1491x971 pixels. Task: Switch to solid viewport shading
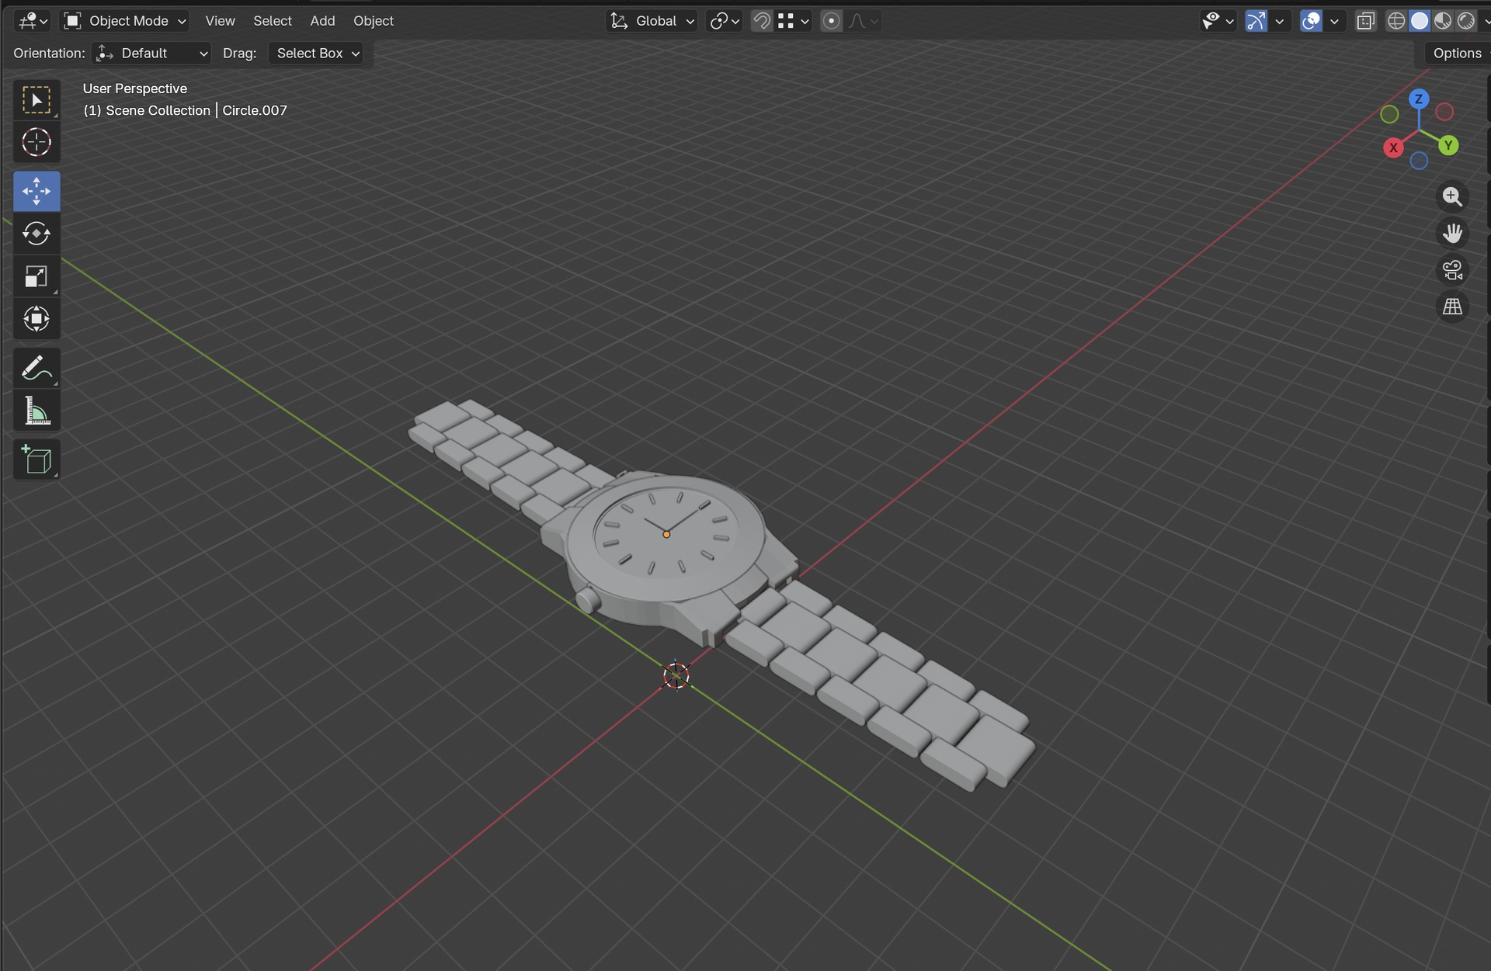pos(1420,21)
